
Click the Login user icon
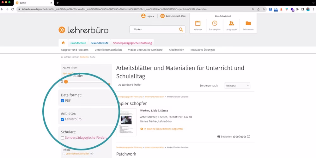[x=143, y=16]
